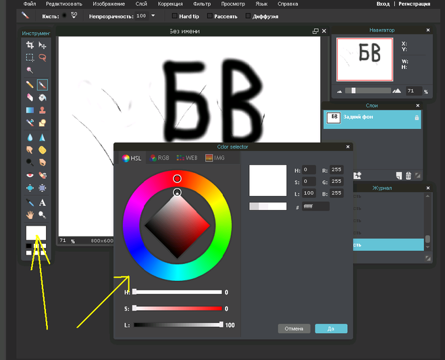
Task: Select the Sponge tool
Action: pos(43,150)
